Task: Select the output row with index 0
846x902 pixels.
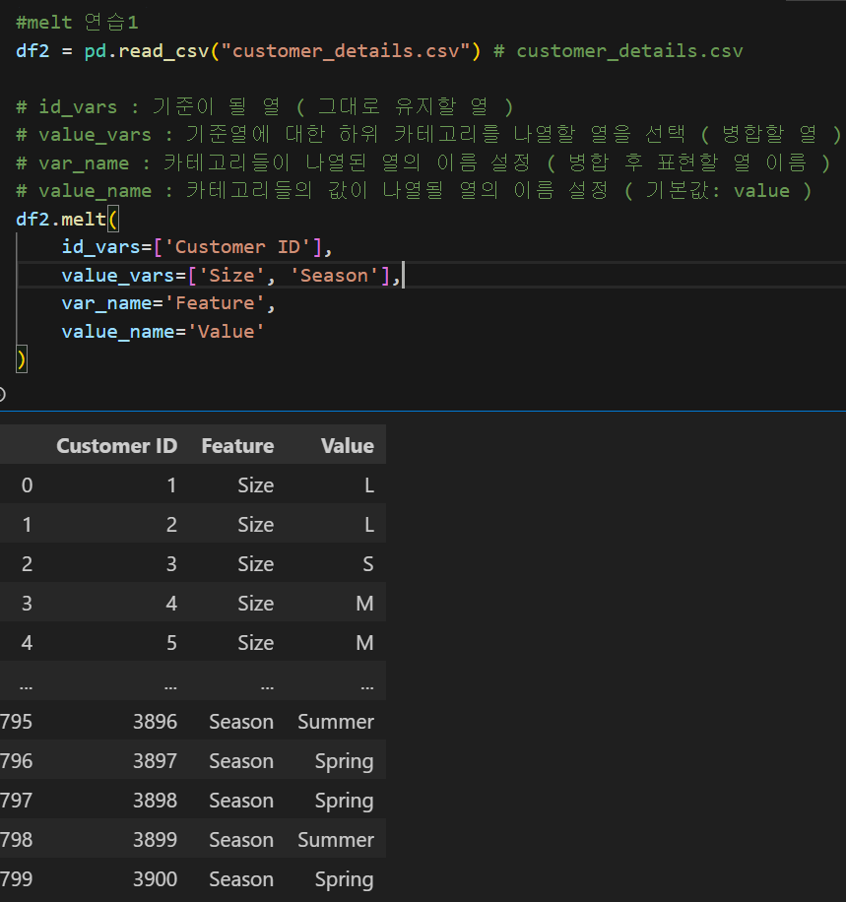Action: point(193,484)
